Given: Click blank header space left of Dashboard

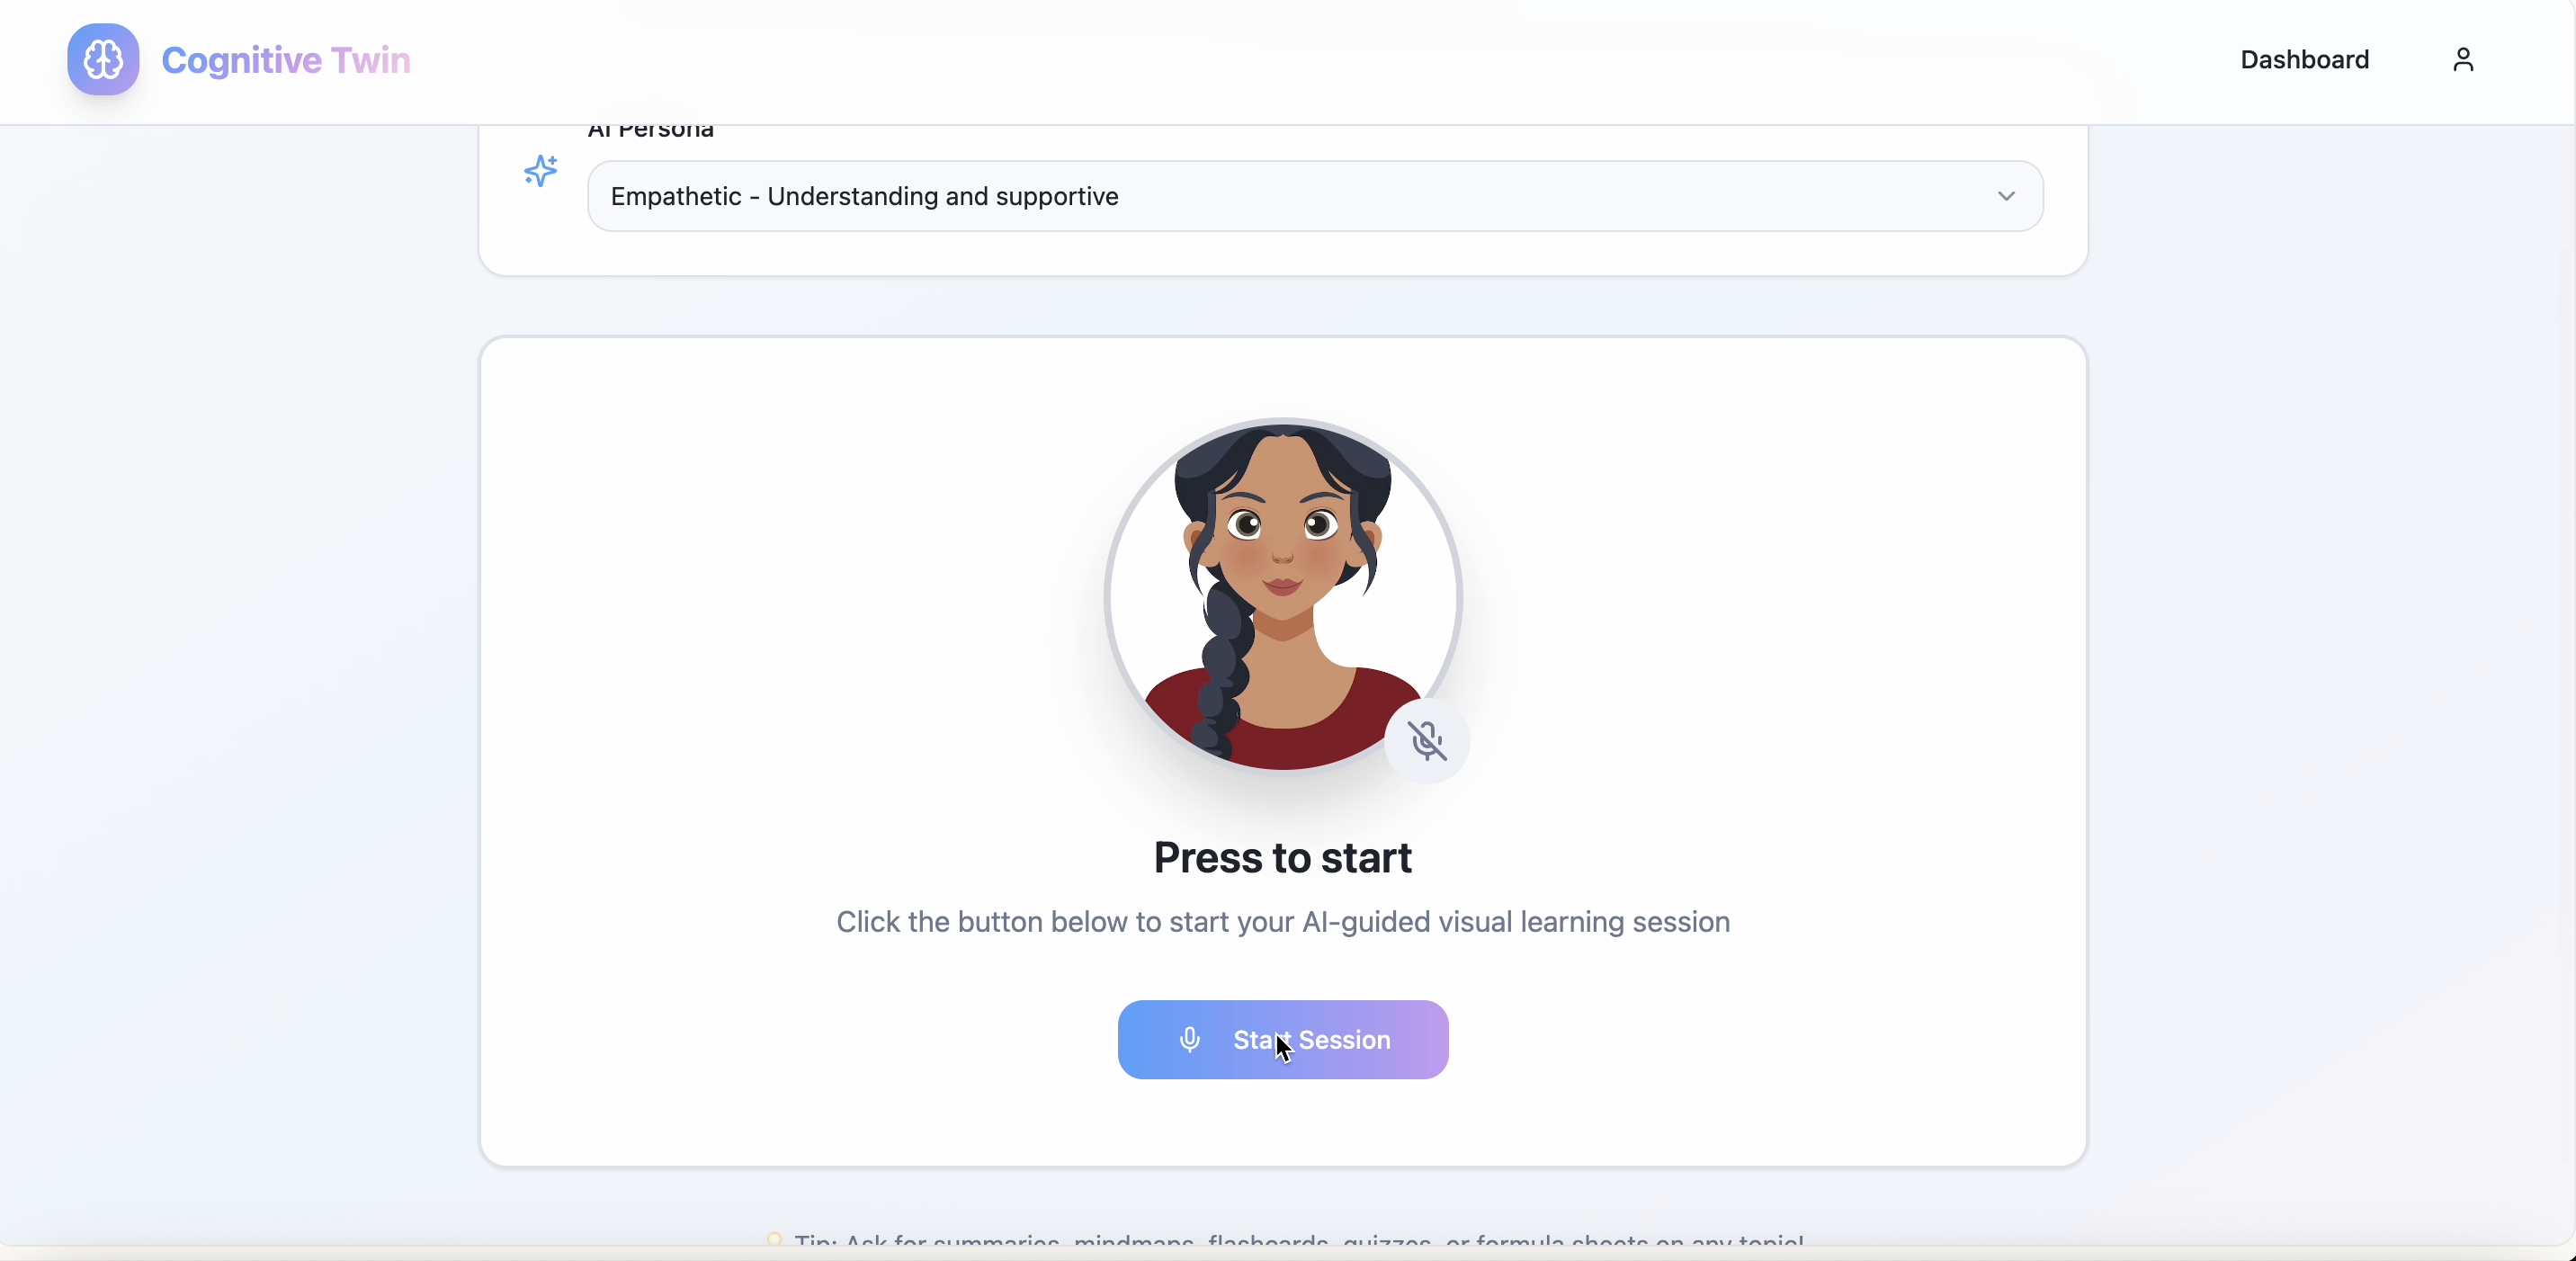Looking at the screenshot, I should coord(1300,60).
